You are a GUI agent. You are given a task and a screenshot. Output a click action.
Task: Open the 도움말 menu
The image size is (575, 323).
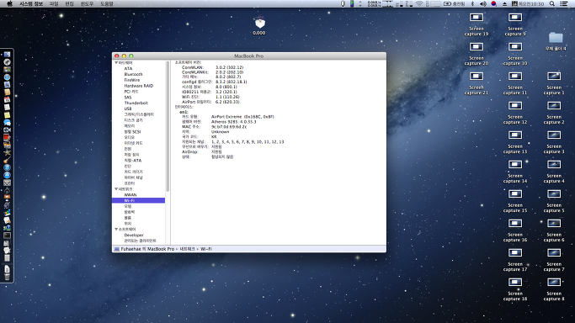point(107,3)
